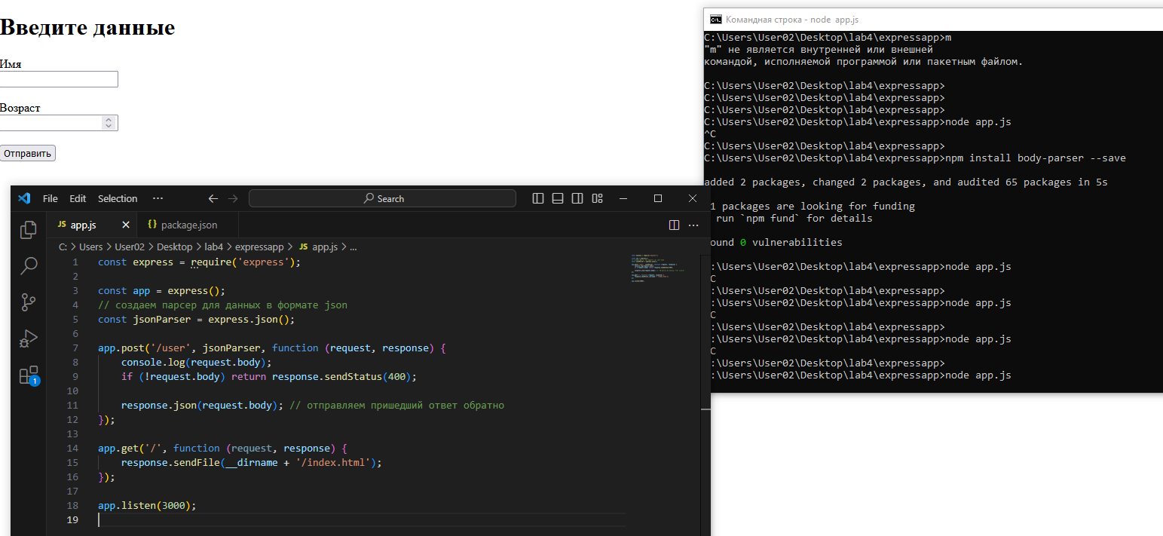Click the Customize Layout icon
This screenshot has height=536, width=1163.
point(597,199)
